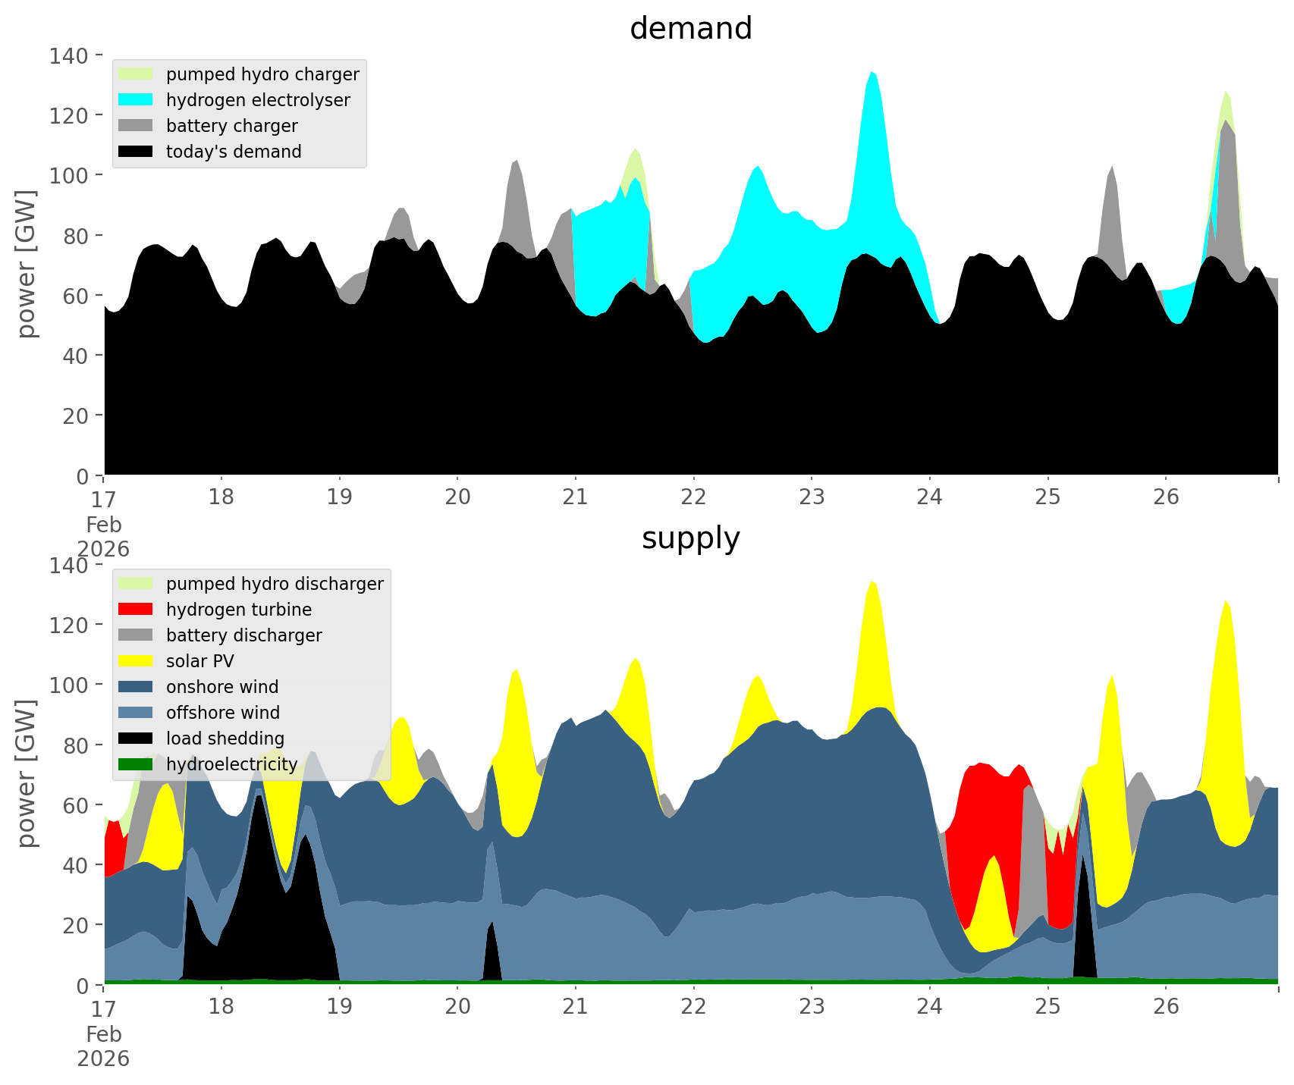Click the "load shedding" legend label

tap(225, 738)
